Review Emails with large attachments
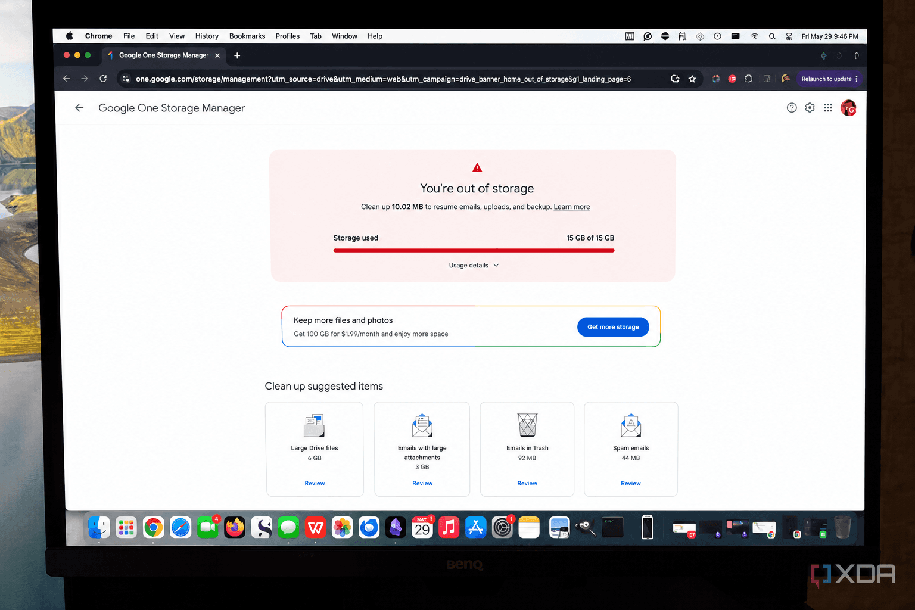The height and width of the screenshot is (610, 915). [x=422, y=483]
